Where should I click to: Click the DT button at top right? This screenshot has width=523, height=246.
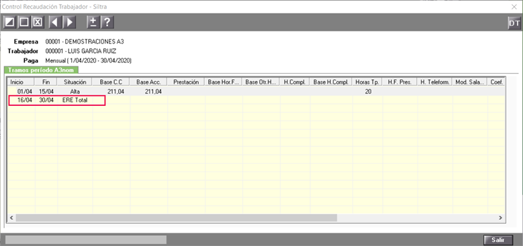tap(514, 23)
